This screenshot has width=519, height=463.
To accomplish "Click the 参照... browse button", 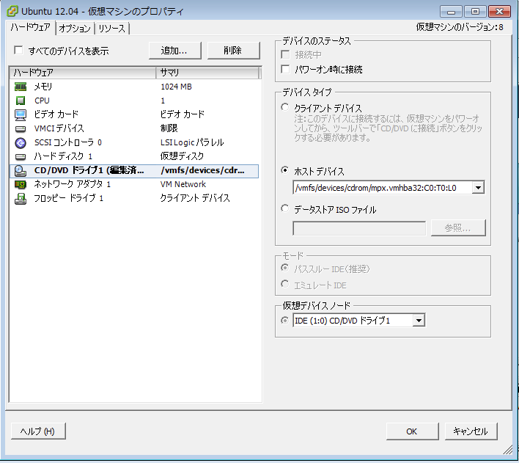I will click(458, 227).
